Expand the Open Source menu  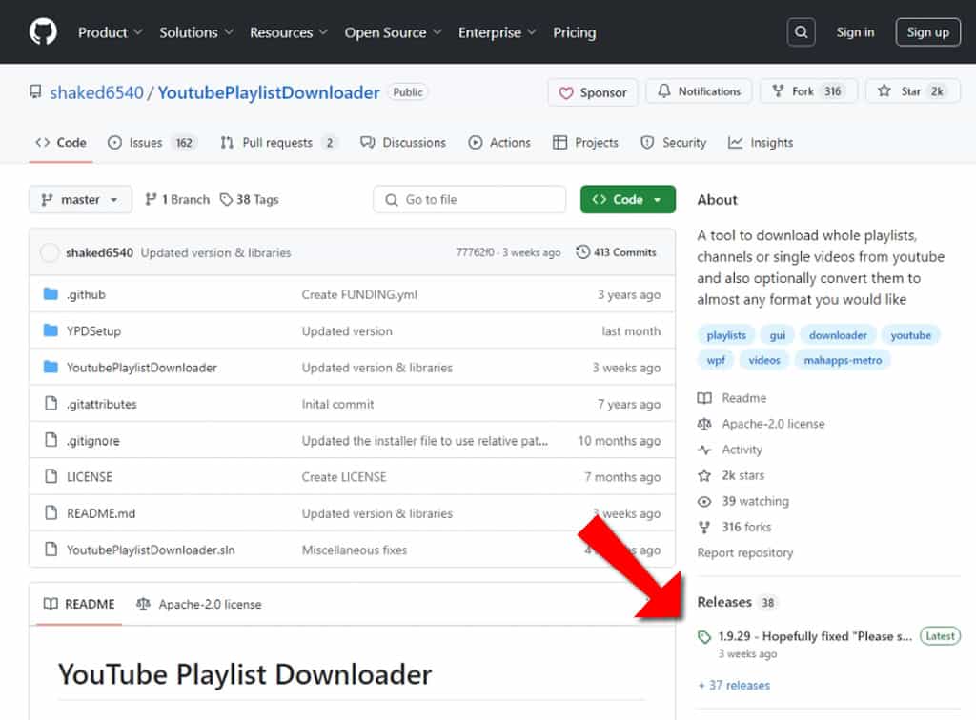point(393,32)
